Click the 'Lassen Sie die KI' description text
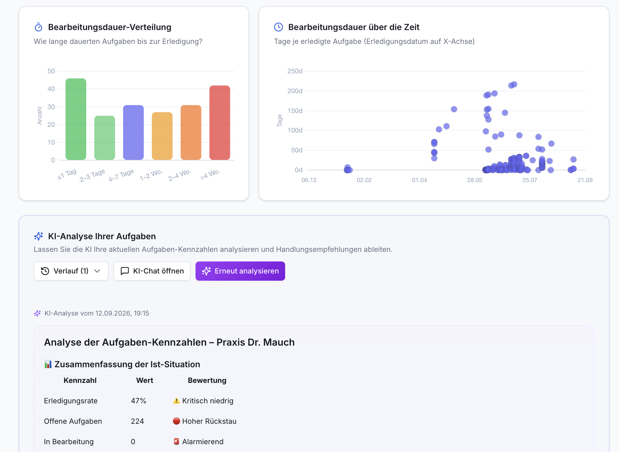This screenshot has height=452, width=619. pyautogui.click(x=213, y=249)
